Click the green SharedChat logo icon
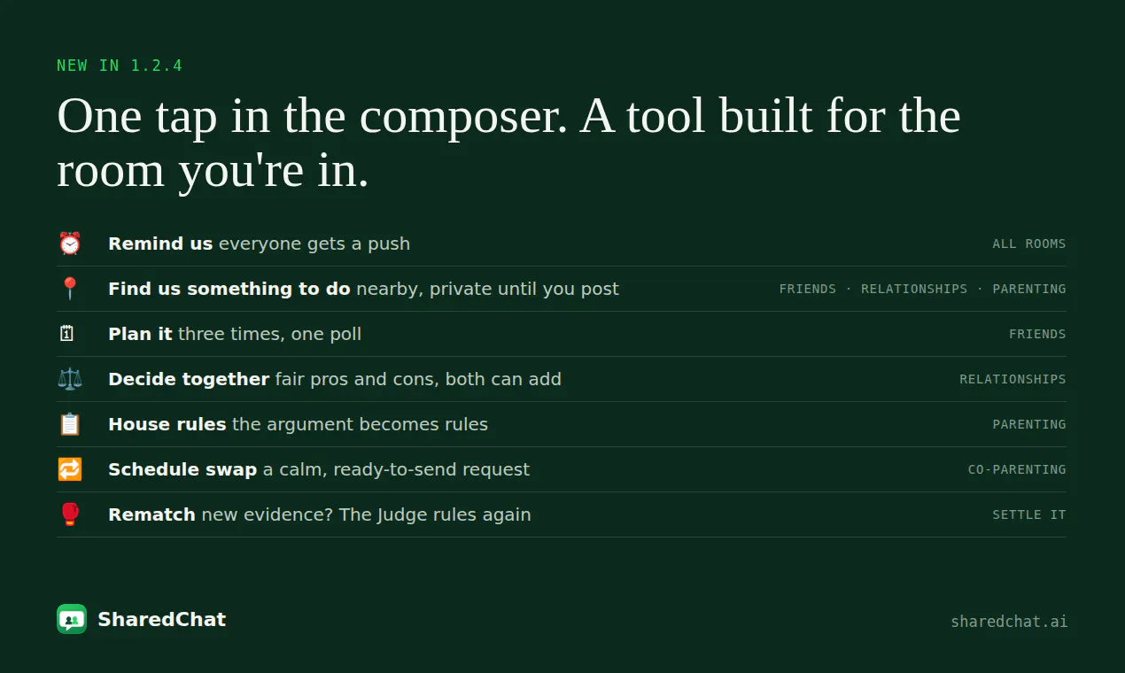Screen dimensions: 1125x673 [x=72, y=619]
